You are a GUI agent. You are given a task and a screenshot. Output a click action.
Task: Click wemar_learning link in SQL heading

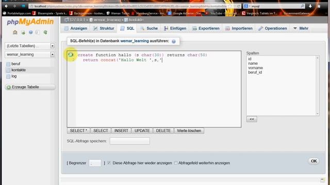click(135, 41)
